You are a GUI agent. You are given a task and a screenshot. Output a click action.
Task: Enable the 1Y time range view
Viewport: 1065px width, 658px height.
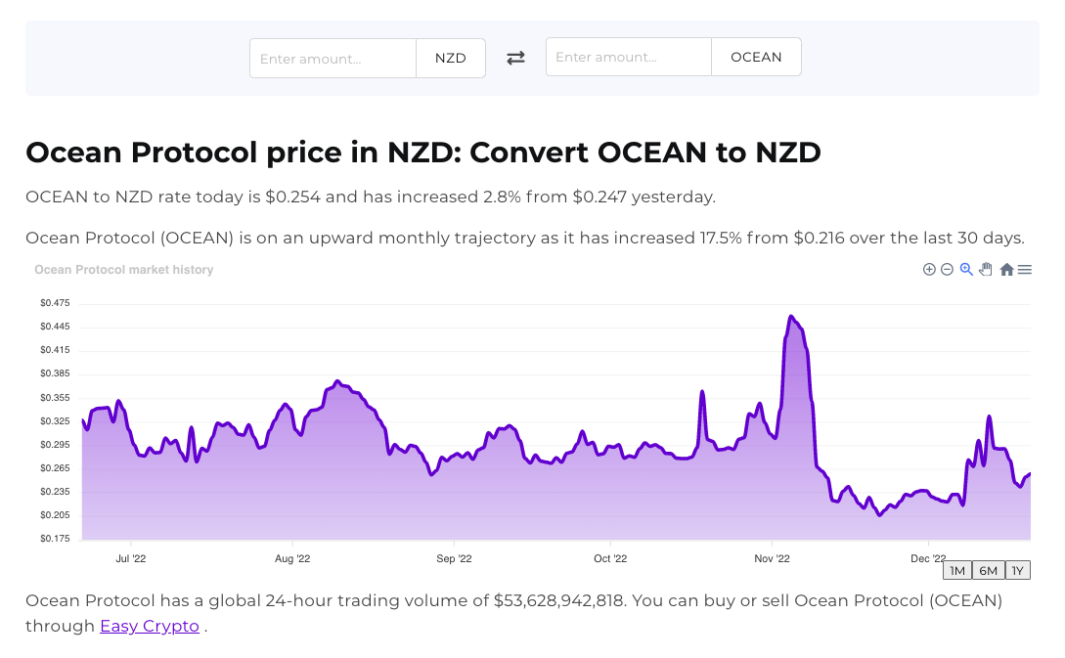tap(1017, 570)
